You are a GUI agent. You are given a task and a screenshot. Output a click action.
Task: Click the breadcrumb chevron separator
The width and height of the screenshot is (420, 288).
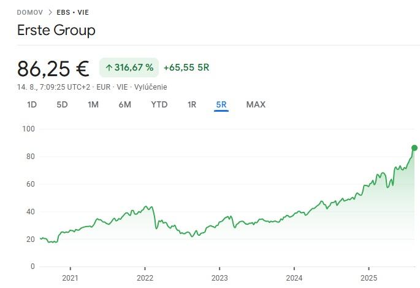point(50,12)
